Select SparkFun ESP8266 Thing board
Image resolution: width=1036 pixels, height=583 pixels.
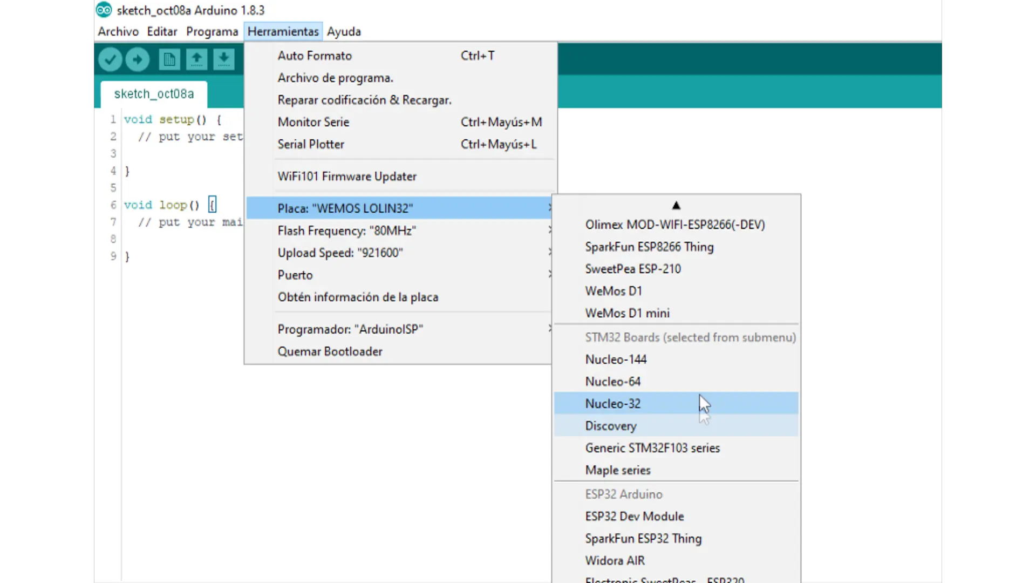coord(676,247)
